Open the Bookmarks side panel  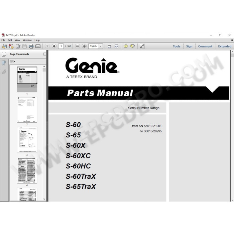click(4, 63)
